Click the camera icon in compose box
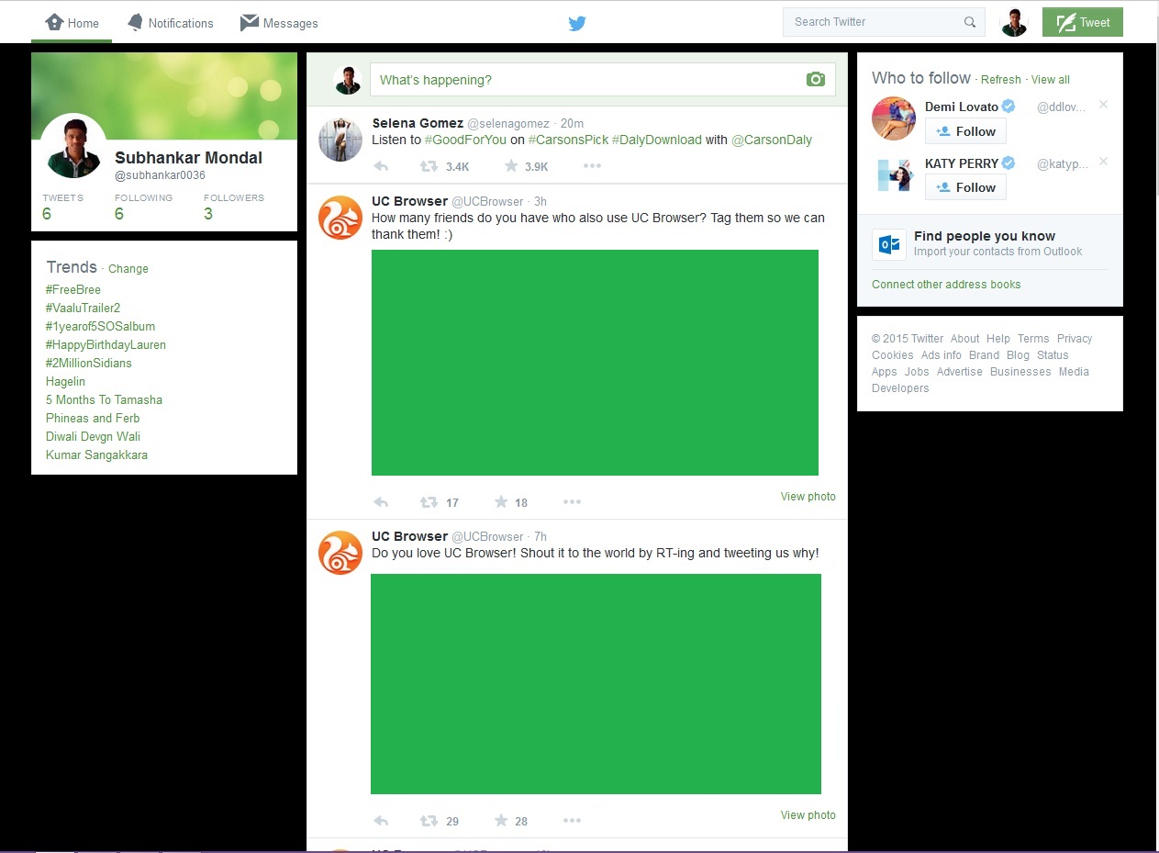 [x=816, y=80]
